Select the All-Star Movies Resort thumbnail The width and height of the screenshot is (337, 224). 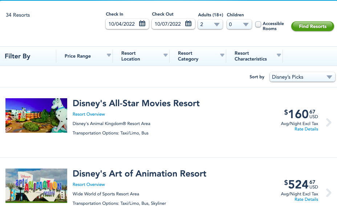click(x=36, y=115)
